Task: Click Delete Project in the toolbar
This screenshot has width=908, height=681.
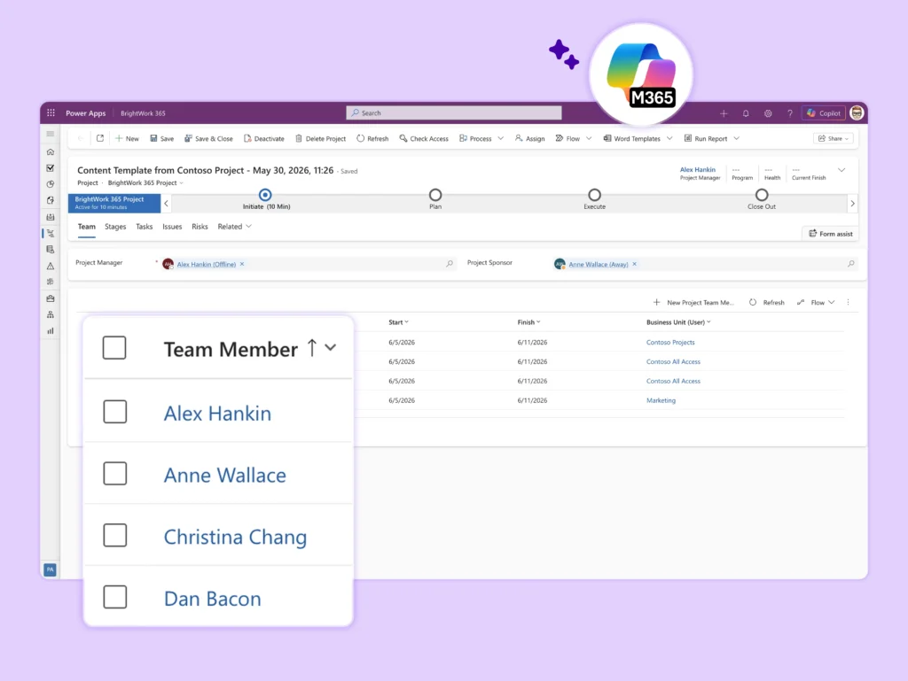Action: coord(320,139)
